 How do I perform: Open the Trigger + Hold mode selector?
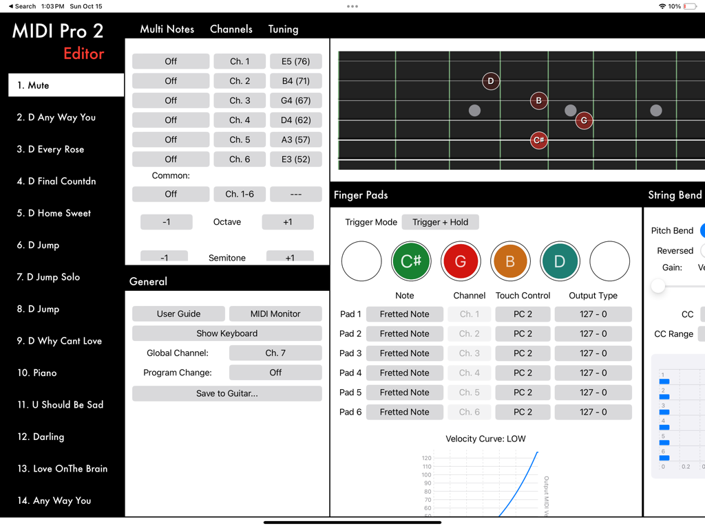pos(440,221)
